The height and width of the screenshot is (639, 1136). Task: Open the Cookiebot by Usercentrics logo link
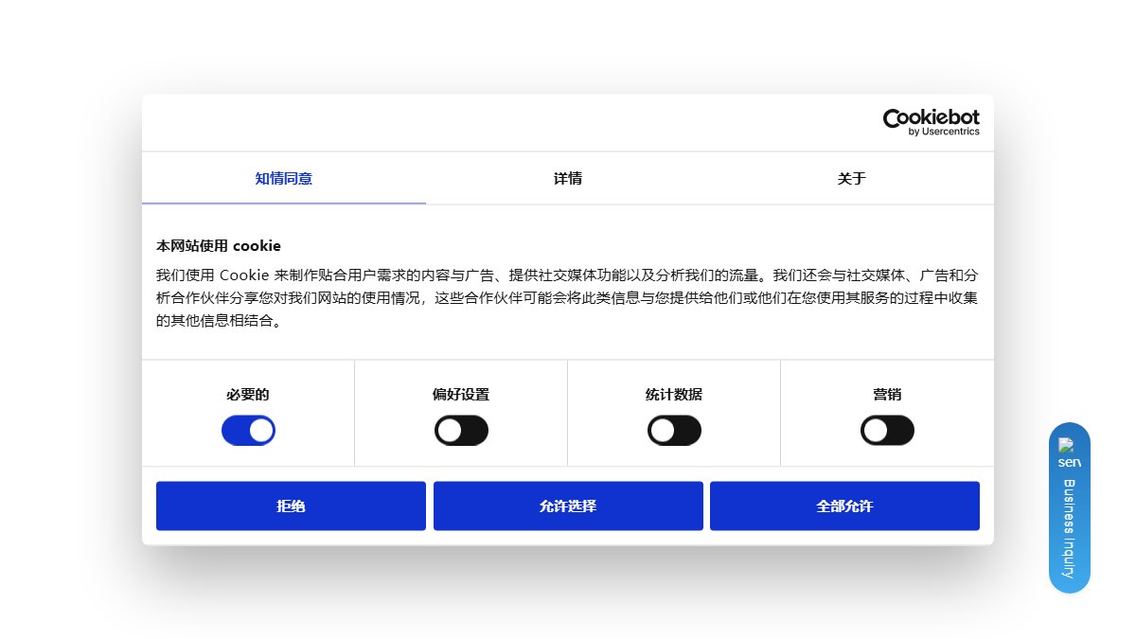coord(932,122)
